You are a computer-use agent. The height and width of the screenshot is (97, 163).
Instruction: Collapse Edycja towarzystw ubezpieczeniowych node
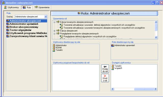[54, 22]
